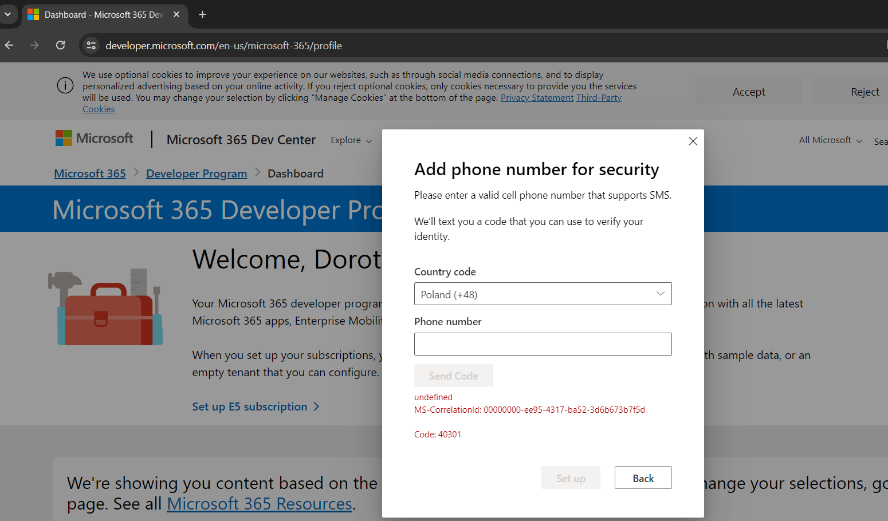Go back with browser back arrow
Image resolution: width=888 pixels, height=521 pixels.
(x=9, y=45)
